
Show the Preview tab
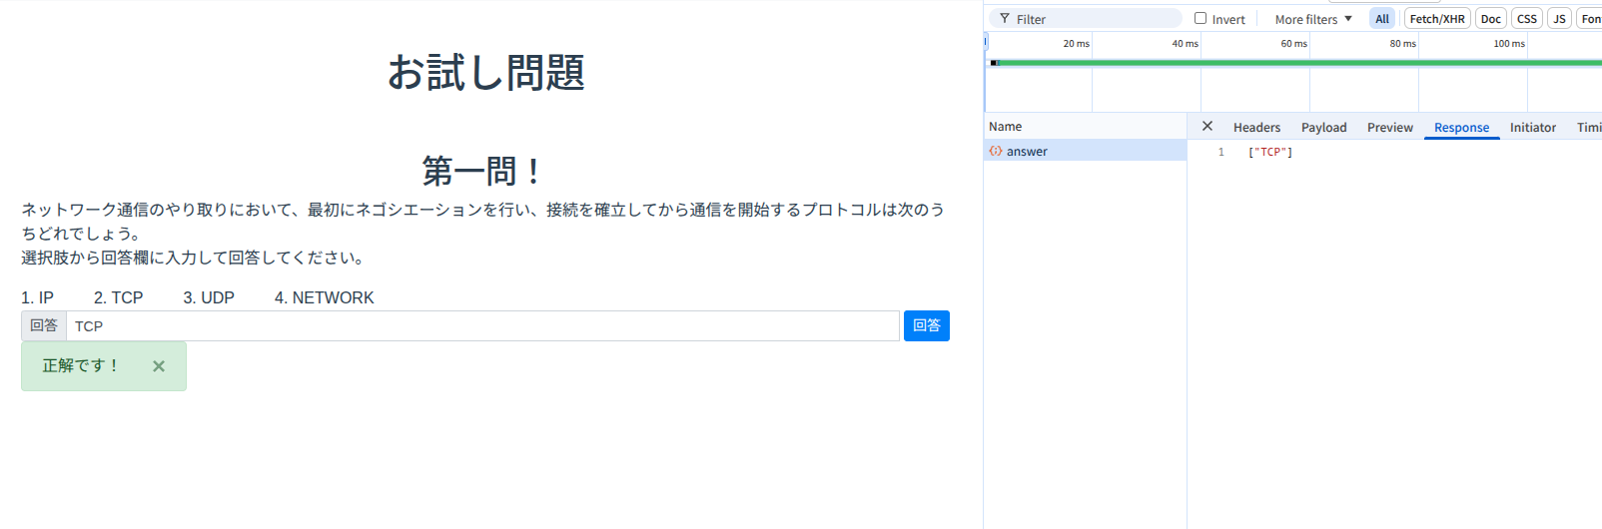(1389, 128)
